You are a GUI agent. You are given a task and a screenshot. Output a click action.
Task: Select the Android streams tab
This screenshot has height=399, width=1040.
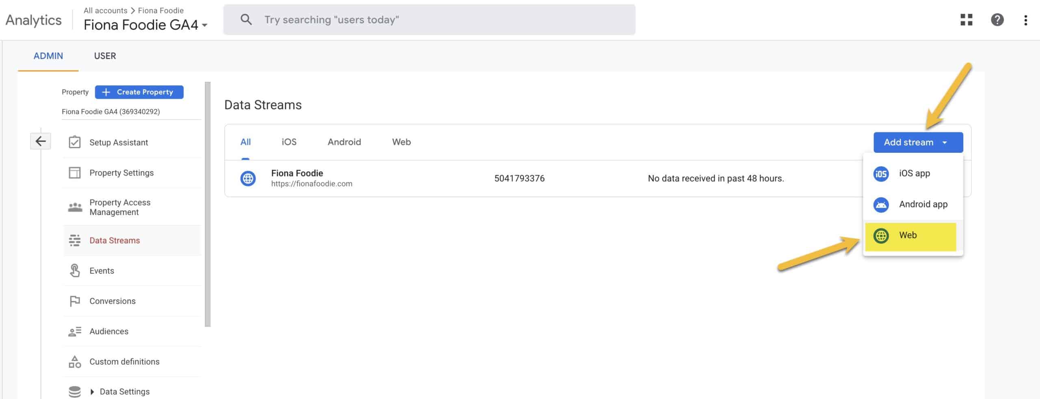(x=344, y=142)
